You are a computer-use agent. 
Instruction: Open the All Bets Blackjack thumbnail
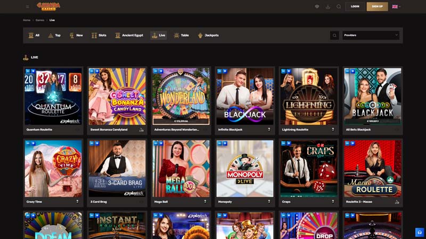click(x=373, y=97)
